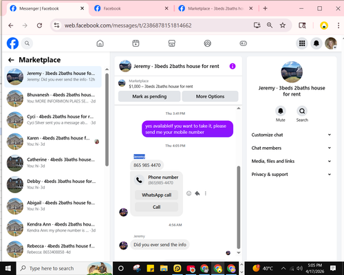
Task: Open the Groups icon in the top bar
Action: click(x=208, y=43)
